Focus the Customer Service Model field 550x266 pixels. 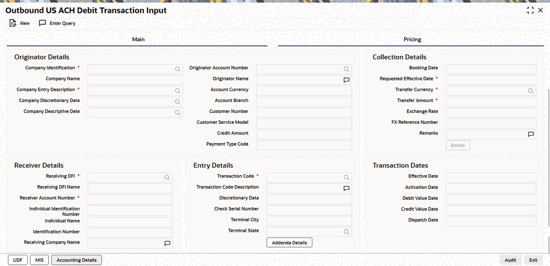pyautogui.click(x=304, y=124)
